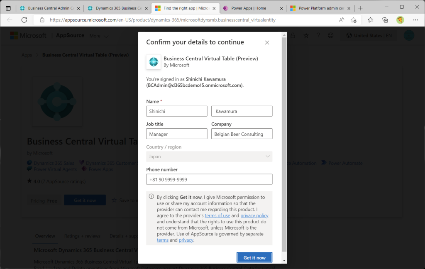Click the dialog vertical scrollbar thumb
This screenshot has height=269, width=425.
pos(284,144)
